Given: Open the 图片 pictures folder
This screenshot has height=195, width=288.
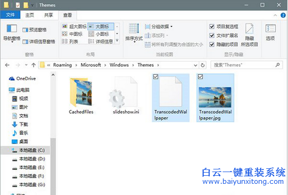Looking at the screenshot, I should [20, 107].
